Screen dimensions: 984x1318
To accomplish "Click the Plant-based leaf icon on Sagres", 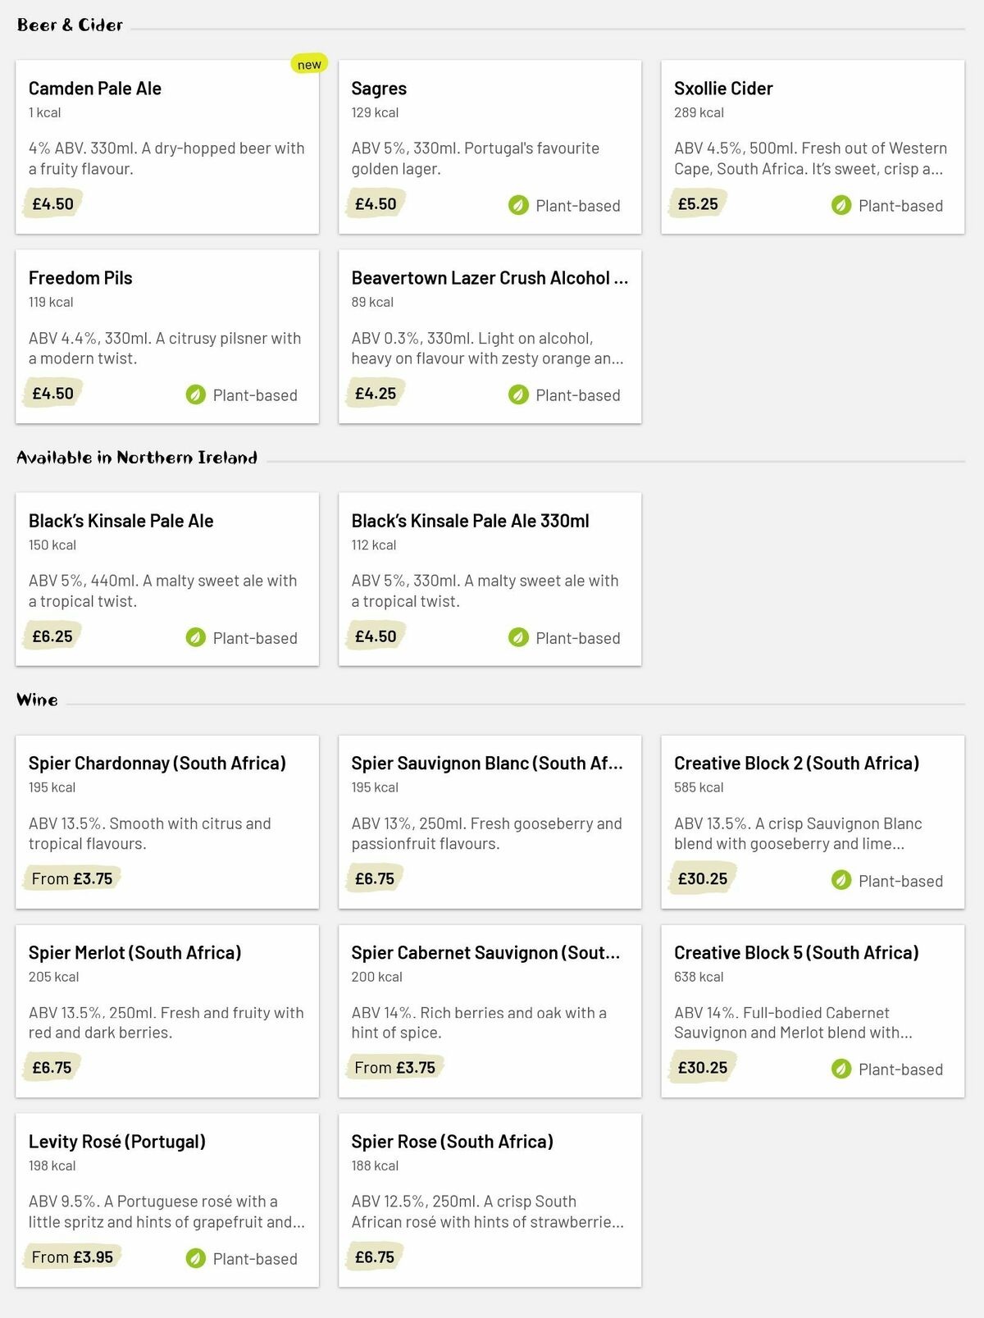I will pos(518,205).
